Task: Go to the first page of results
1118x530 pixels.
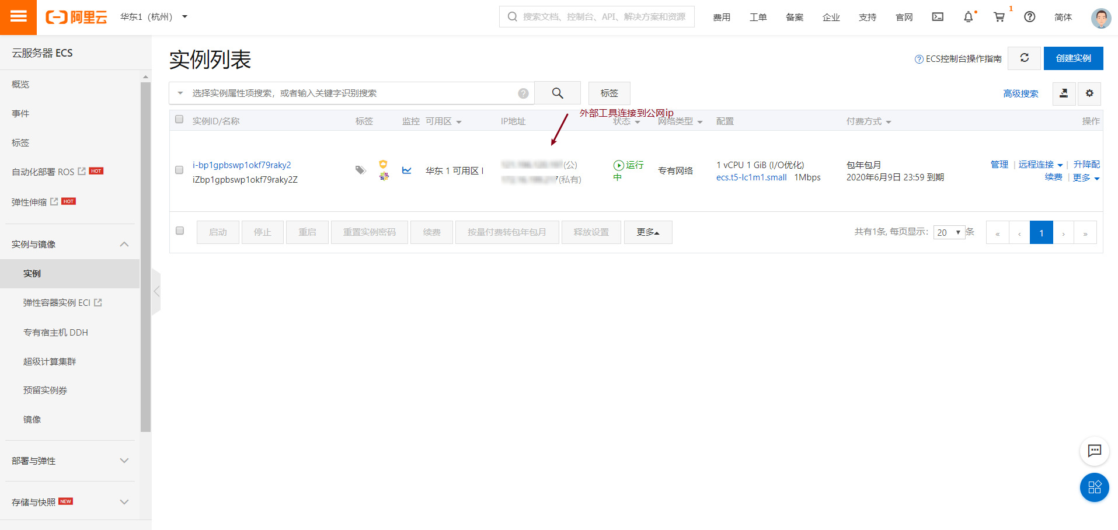Action: [998, 233]
